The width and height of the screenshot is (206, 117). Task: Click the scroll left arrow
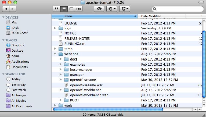pyautogui.click(x=196, y=109)
